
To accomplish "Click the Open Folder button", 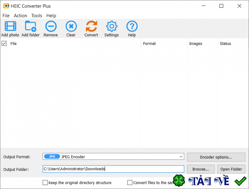I will (231, 169).
